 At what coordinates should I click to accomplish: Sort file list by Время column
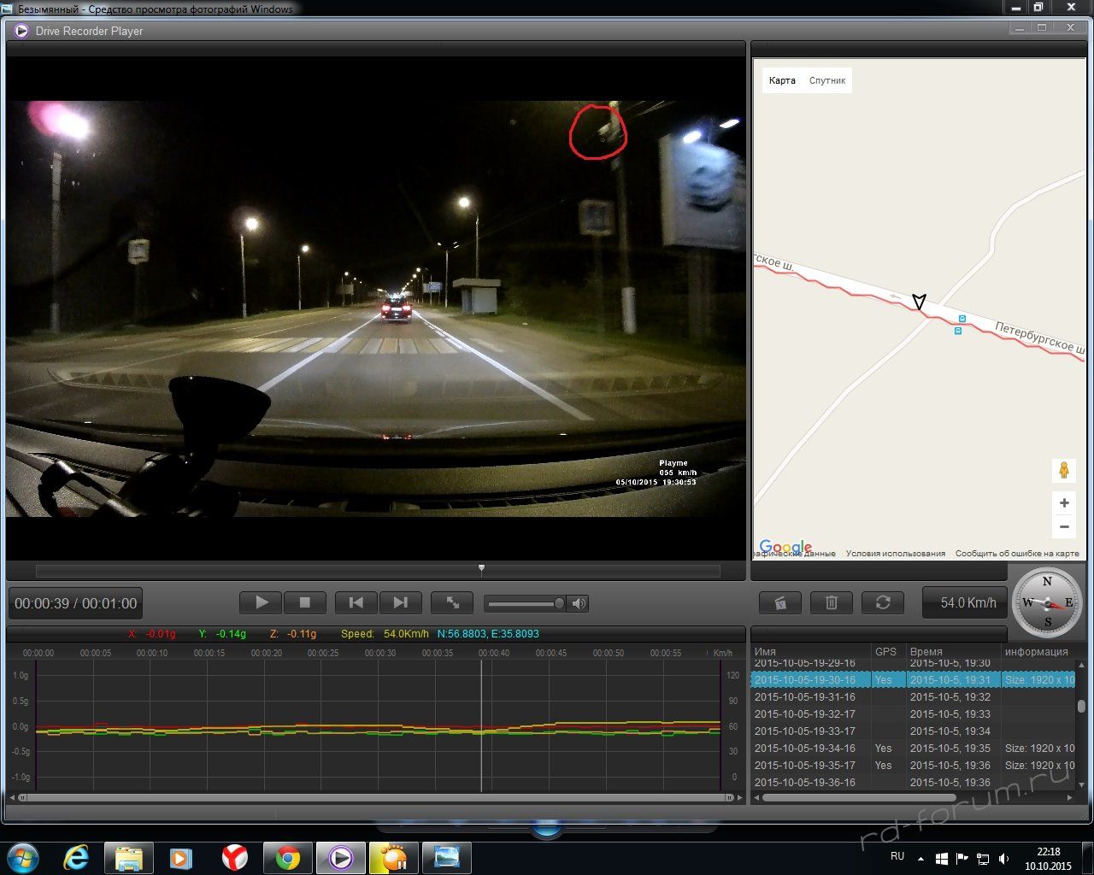[x=926, y=652]
